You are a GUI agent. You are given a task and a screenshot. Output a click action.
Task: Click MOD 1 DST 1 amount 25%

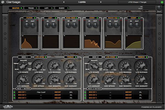(x=71, y=92)
